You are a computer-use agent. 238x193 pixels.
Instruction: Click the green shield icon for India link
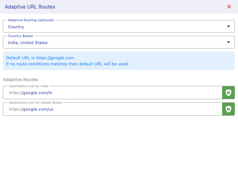(228, 93)
